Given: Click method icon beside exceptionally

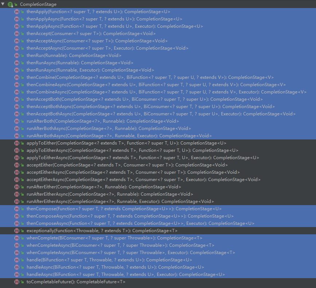Looking at the screenshot, I should coord(17,231).
